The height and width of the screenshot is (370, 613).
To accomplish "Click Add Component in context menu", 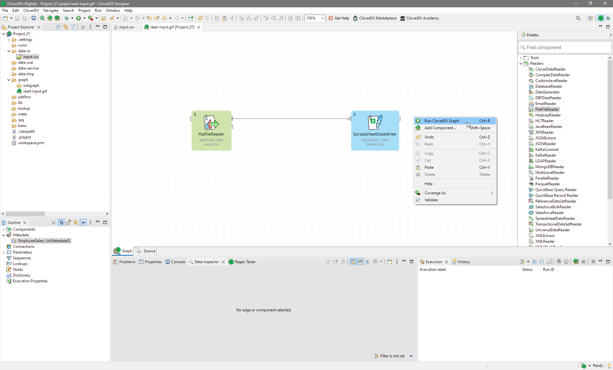I will coord(440,128).
